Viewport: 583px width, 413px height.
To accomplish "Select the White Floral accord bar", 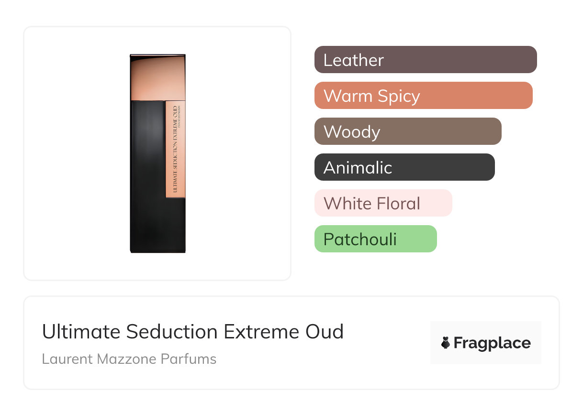I will (383, 203).
